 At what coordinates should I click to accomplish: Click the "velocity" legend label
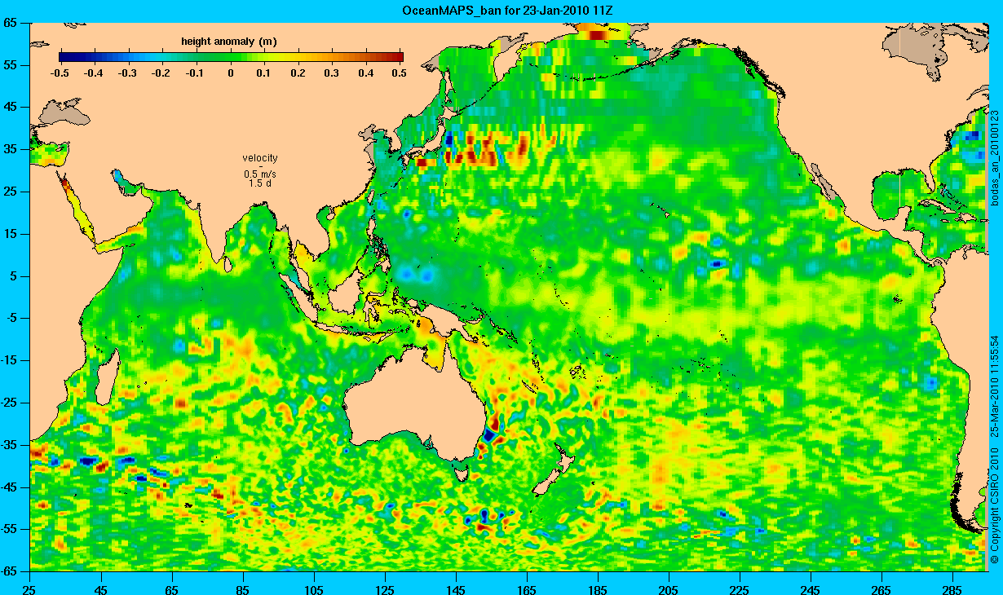click(260, 158)
